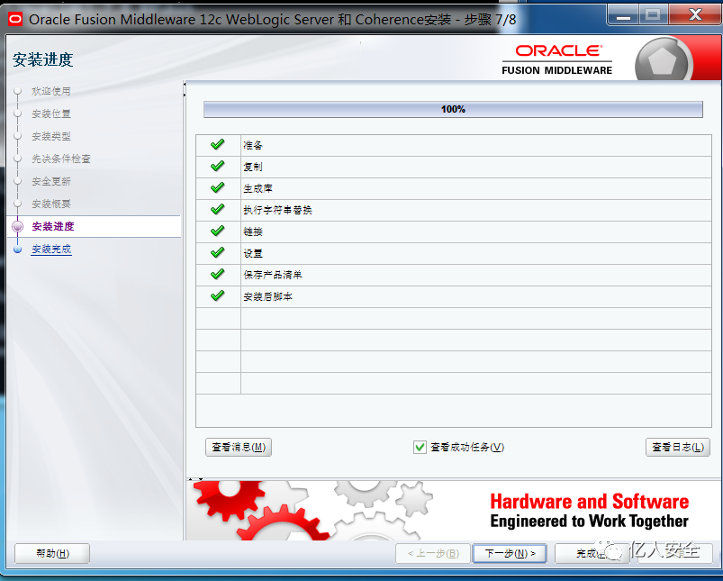The height and width of the screenshot is (581, 723).
Task: Select the 先决条件检查 step in sidebar
Action: [x=61, y=159]
